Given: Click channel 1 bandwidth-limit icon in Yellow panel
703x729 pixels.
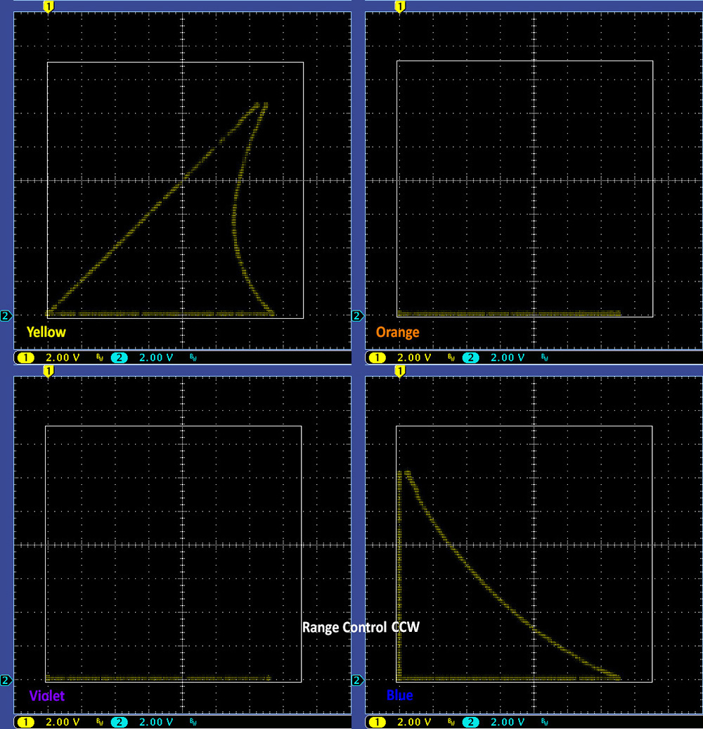Looking at the screenshot, I should [99, 357].
